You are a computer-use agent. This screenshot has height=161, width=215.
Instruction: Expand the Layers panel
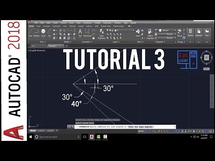click(116, 42)
